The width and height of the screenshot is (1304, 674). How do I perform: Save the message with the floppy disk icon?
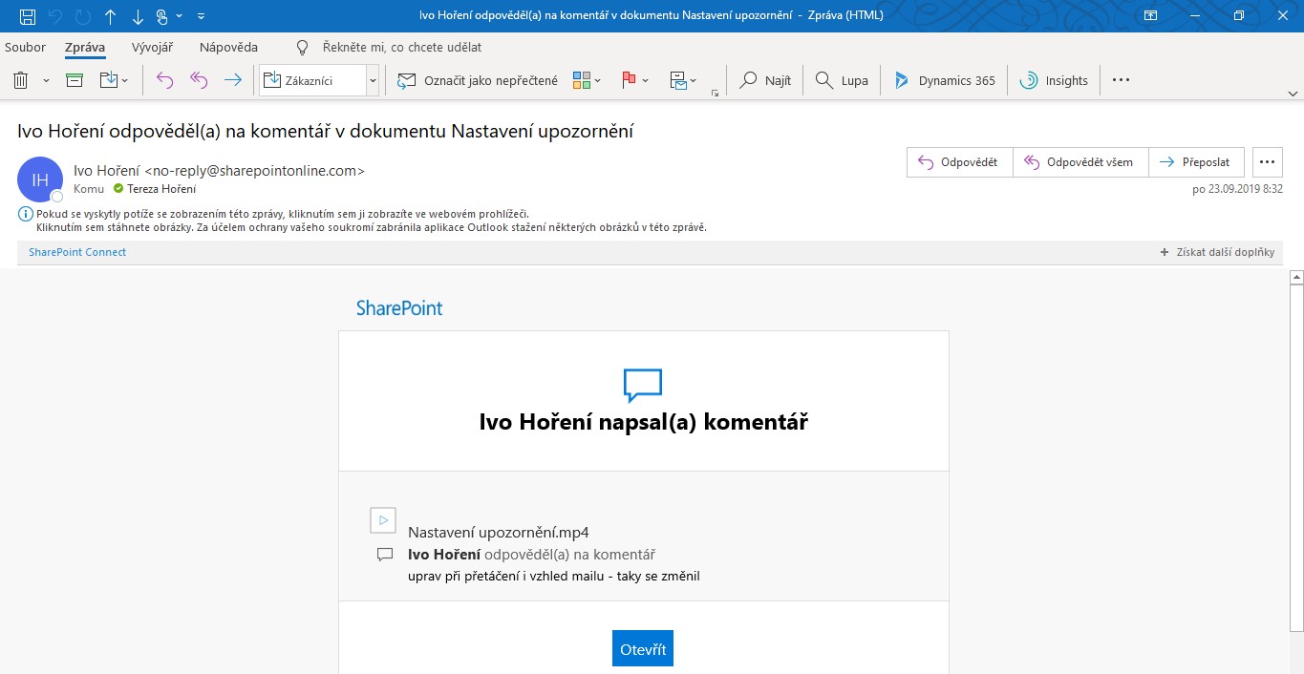coord(28,16)
